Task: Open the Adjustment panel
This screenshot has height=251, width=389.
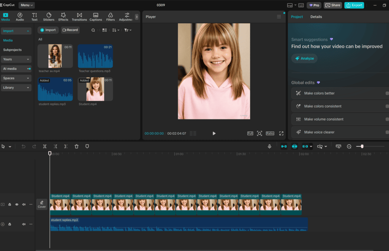Action: point(126,17)
